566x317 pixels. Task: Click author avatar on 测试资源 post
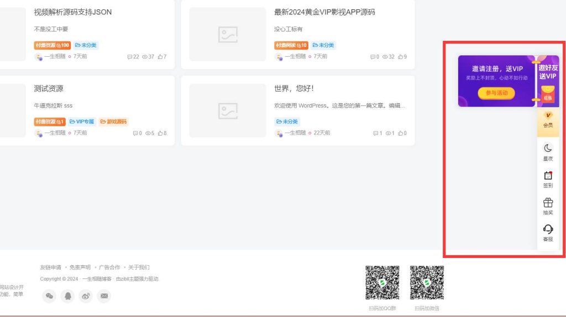(38, 133)
